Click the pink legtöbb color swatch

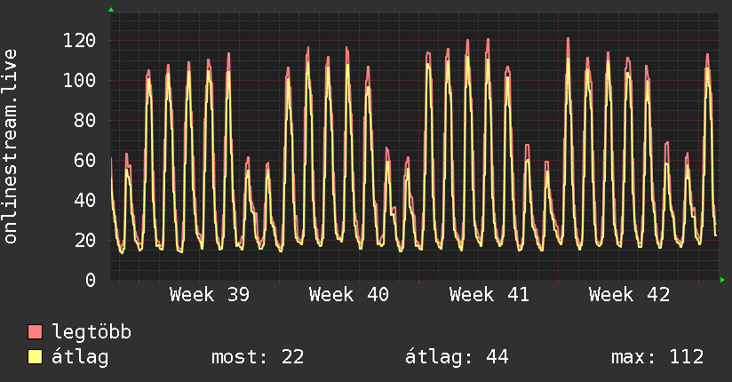(35, 332)
